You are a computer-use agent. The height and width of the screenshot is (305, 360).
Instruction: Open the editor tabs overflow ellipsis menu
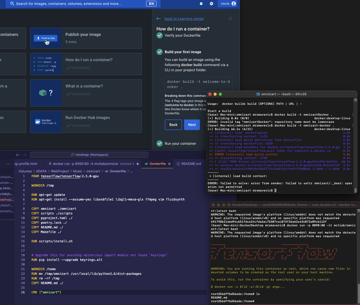[8, 164]
